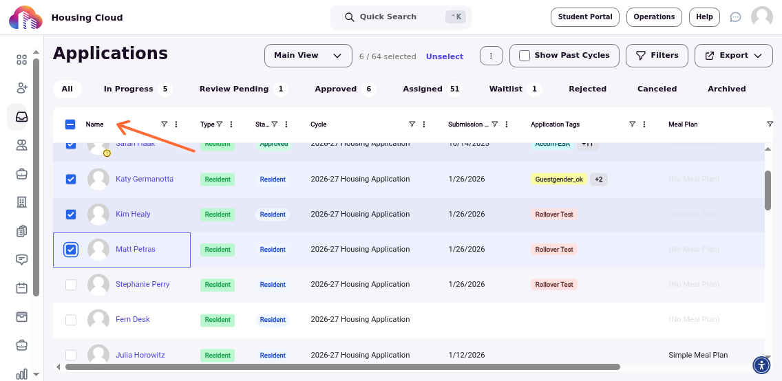Image resolution: width=782 pixels, height=381 pixels.
Task: Click the table's horizontal scrollbar
Action: point(343,367)
